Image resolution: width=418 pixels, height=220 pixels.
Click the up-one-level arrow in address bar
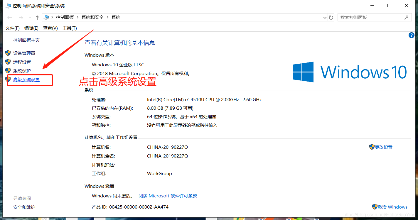[37, 17]
